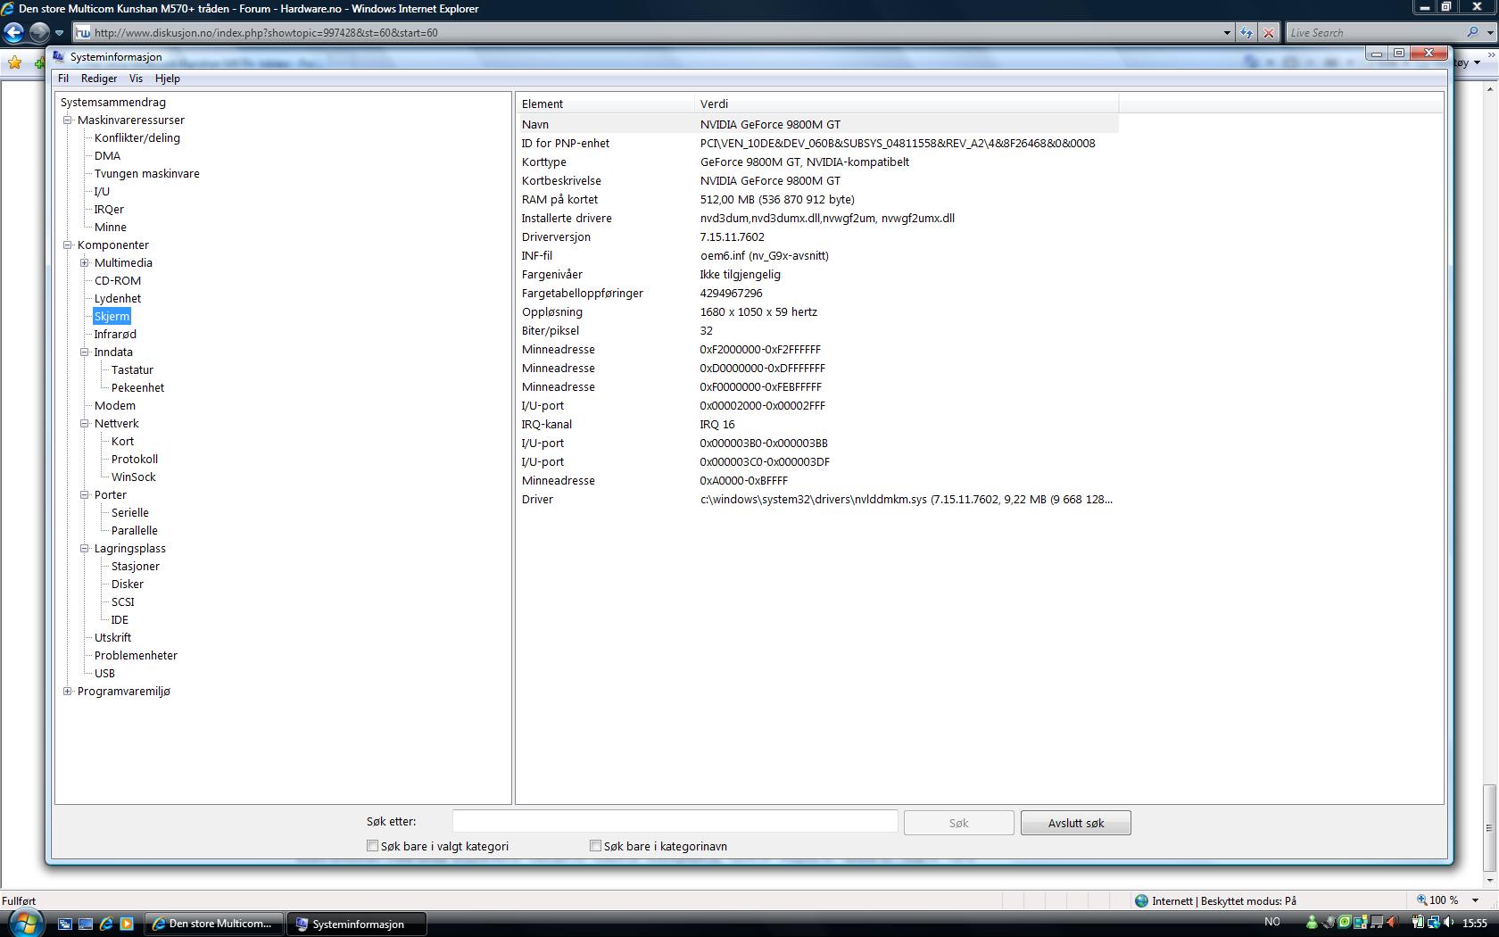Collapse the Inndata tree node
The height and width of the screenshot is (937, 1499).
coord(85,352)
